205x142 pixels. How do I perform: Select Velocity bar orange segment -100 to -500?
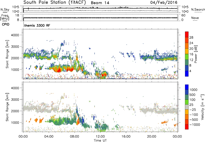tap(187, 117)
